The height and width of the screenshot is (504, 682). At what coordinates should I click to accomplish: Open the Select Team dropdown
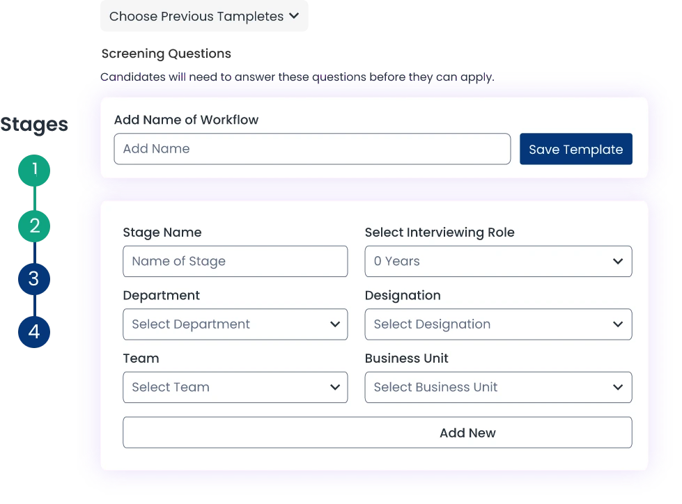coord(235,387)
